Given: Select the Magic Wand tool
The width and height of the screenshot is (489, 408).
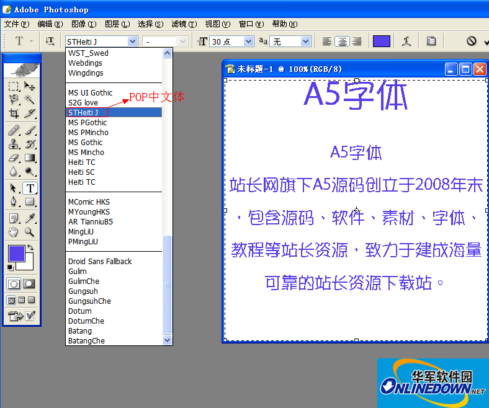Looking at the screenshot, I should 30,99.
